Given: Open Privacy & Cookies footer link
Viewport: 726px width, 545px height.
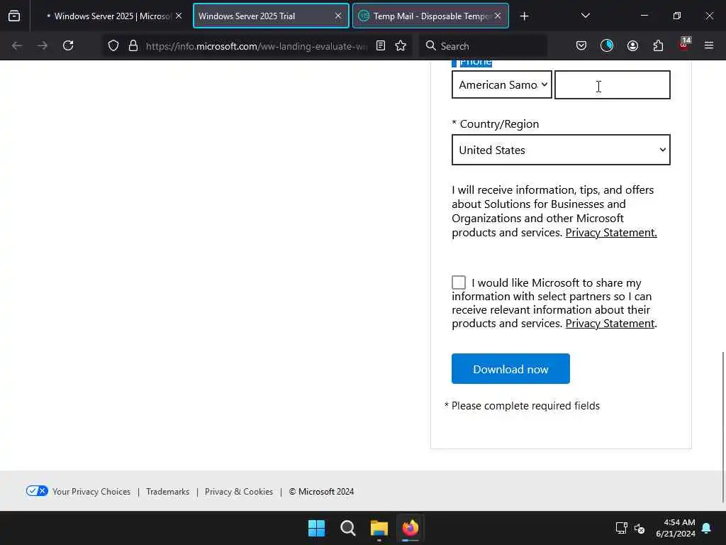Looking at the screenshot, I should pos(238,492).
